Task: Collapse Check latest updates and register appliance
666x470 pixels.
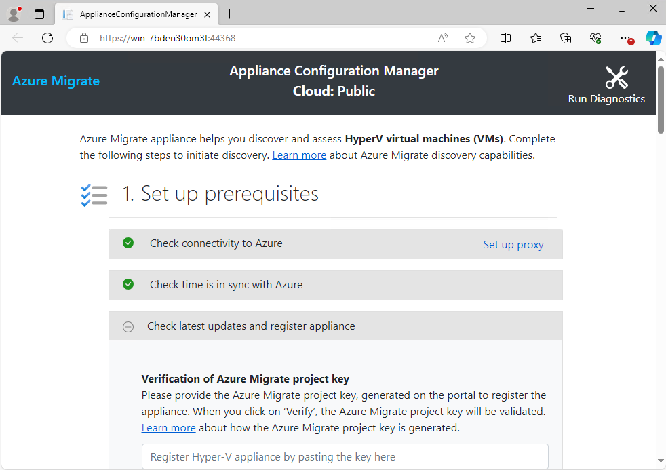Action: pyautogui.click(x=336, y=326)
